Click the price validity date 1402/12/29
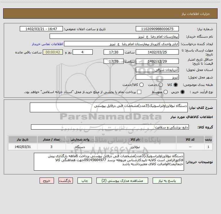The image size is (221, 214). [x=157, y=61]
